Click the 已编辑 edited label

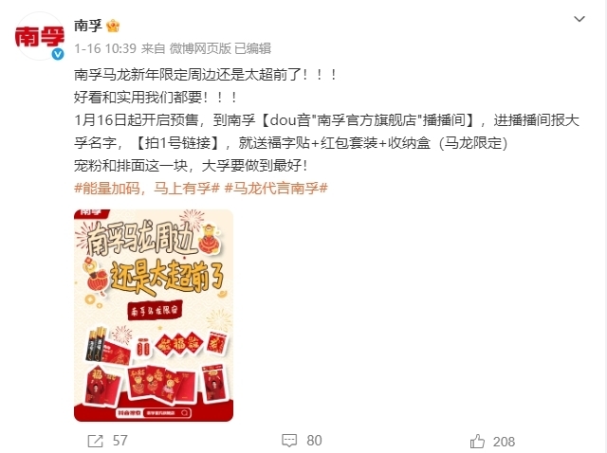(x=253, y=48)
